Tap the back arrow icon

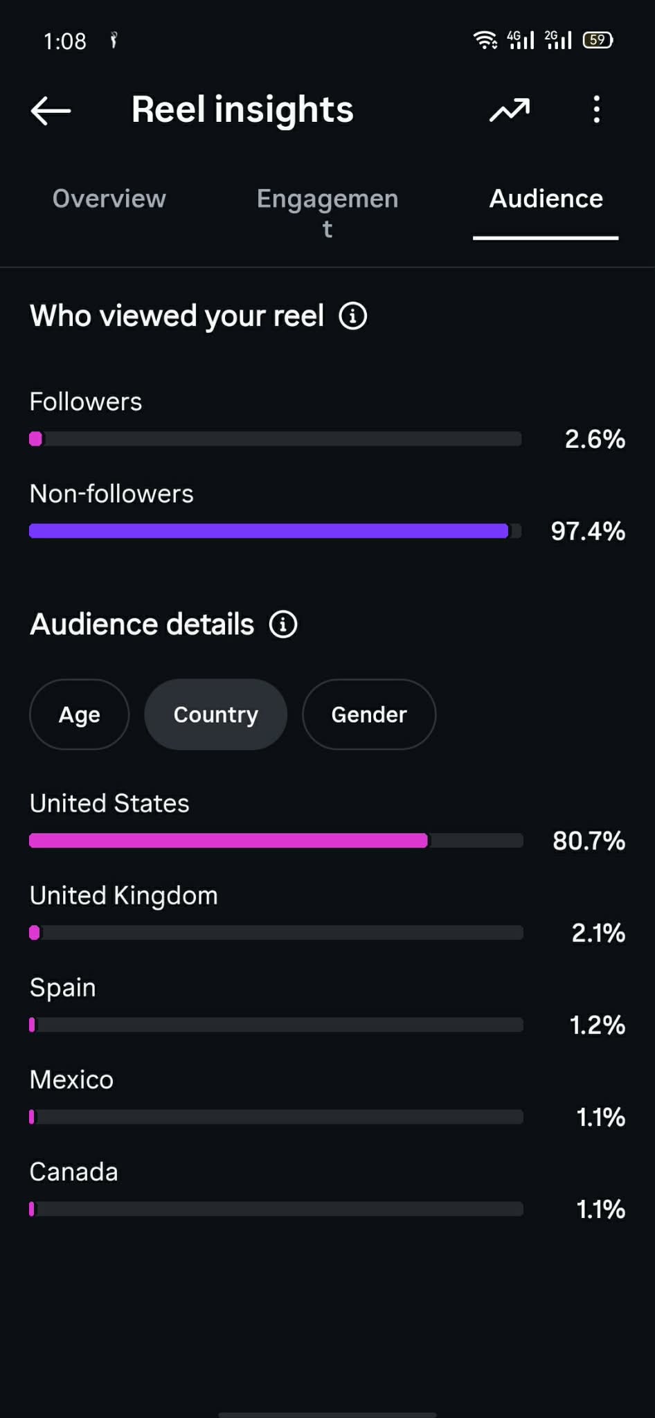pos(51,111)
